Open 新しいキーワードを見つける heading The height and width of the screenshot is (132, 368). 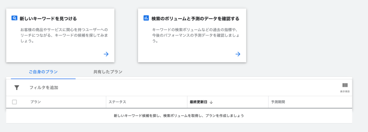48,19
